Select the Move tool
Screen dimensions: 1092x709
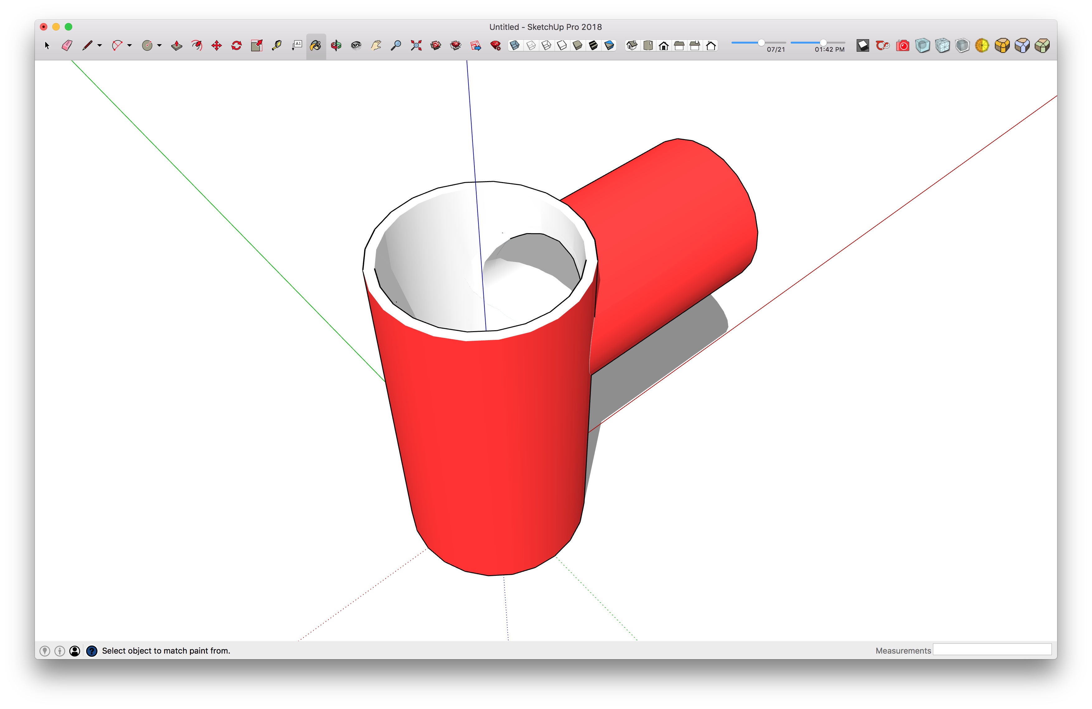coord(217,45)
